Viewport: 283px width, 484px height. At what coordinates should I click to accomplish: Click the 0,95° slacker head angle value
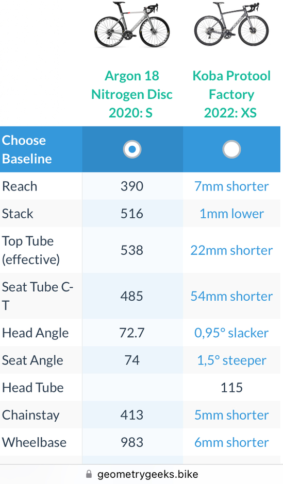tap(231, 333)
